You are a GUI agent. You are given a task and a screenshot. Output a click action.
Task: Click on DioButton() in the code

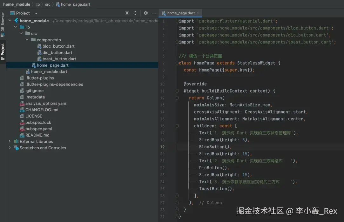point(213,168)
